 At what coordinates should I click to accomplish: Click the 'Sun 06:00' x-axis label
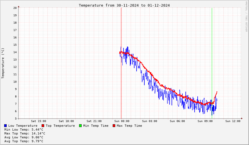click(x=177, y=121)
